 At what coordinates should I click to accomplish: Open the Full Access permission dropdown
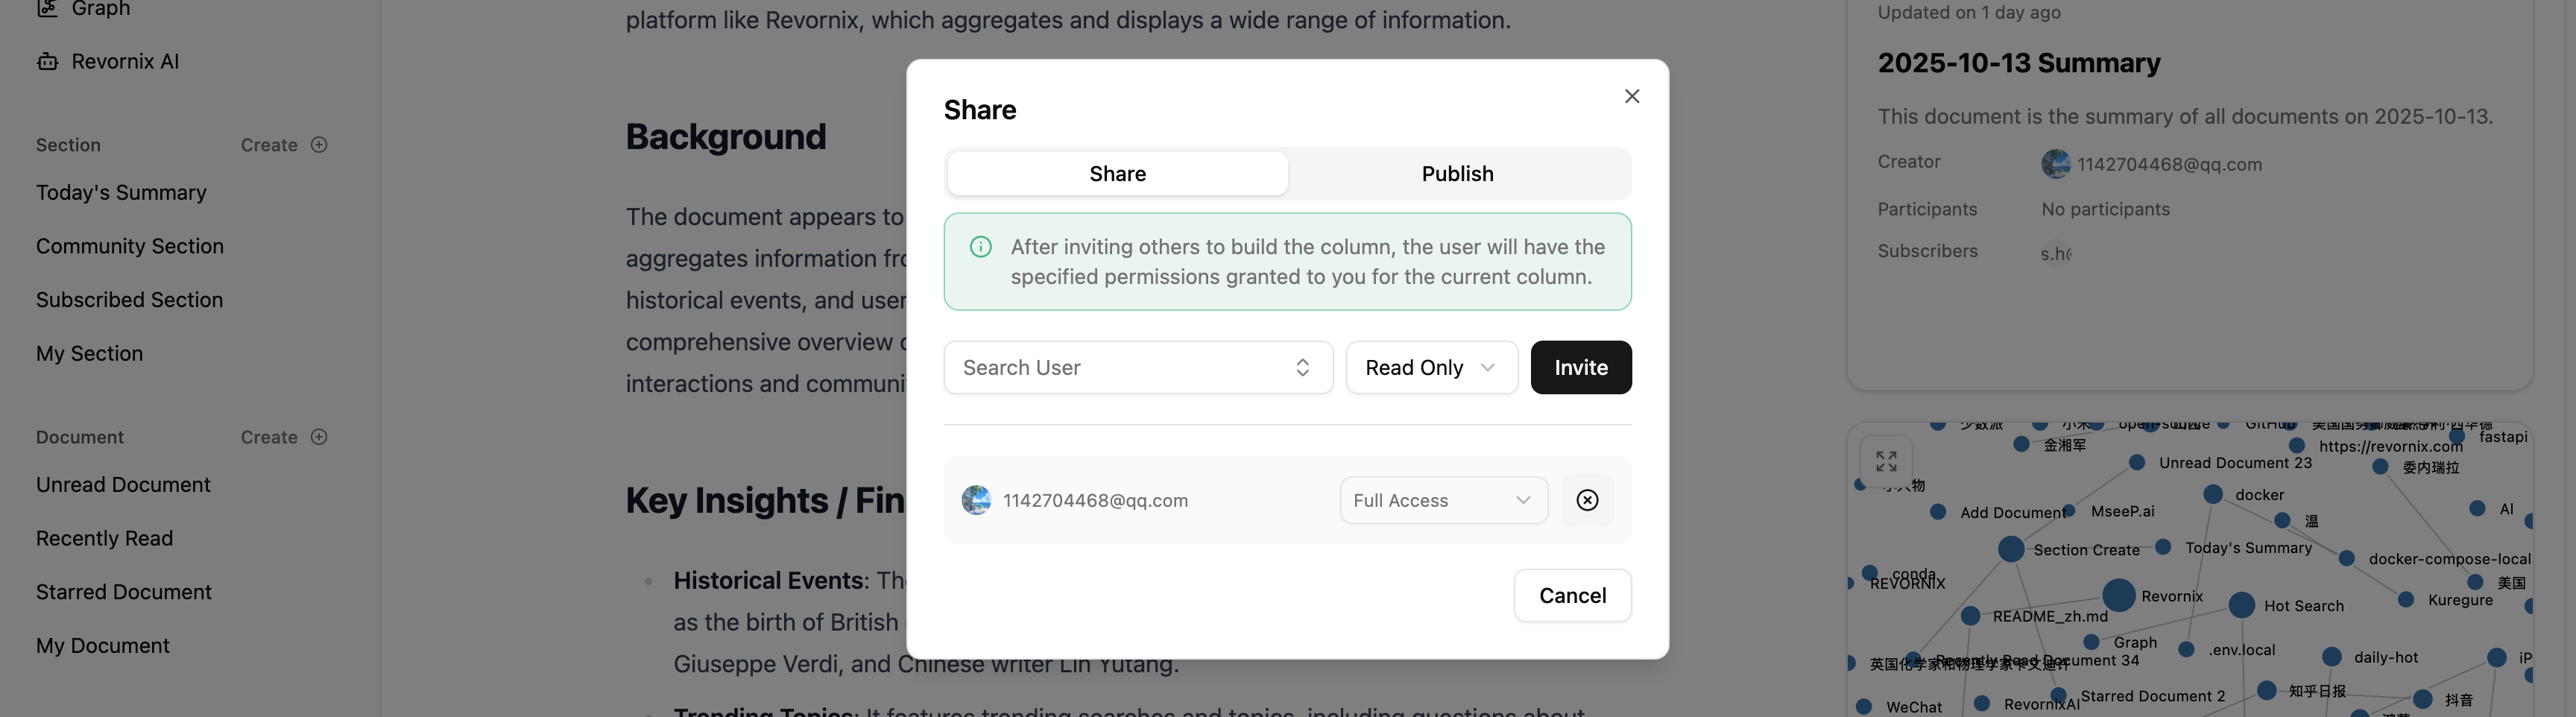point(1442,500)
